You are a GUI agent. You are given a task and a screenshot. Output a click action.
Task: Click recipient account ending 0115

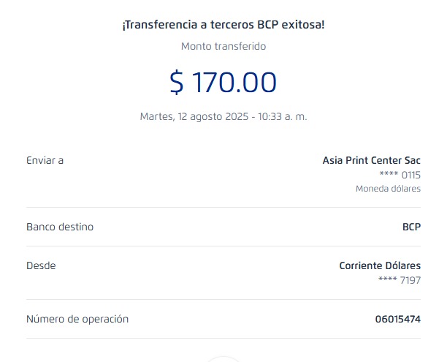tap(400, 175)
